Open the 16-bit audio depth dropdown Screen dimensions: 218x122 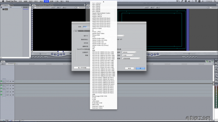(x=128, y=55)
